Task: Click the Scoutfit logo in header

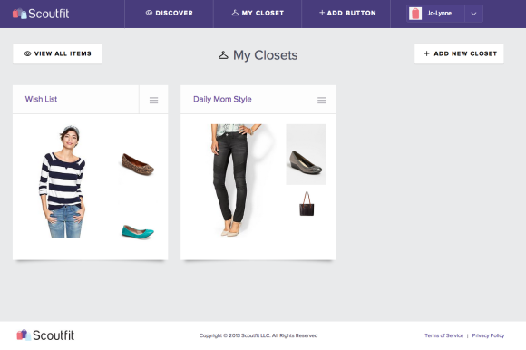Action: click(41, 14)
